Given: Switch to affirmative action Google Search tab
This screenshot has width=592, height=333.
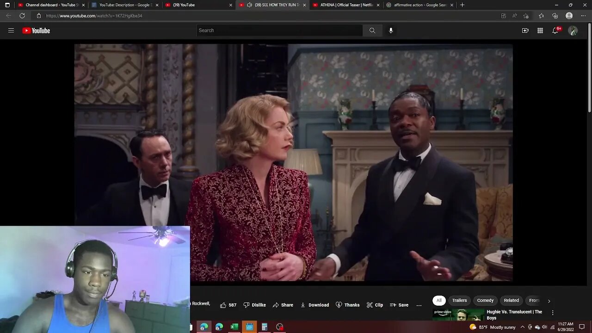Looking at the screenshot, I should (420, 5).
